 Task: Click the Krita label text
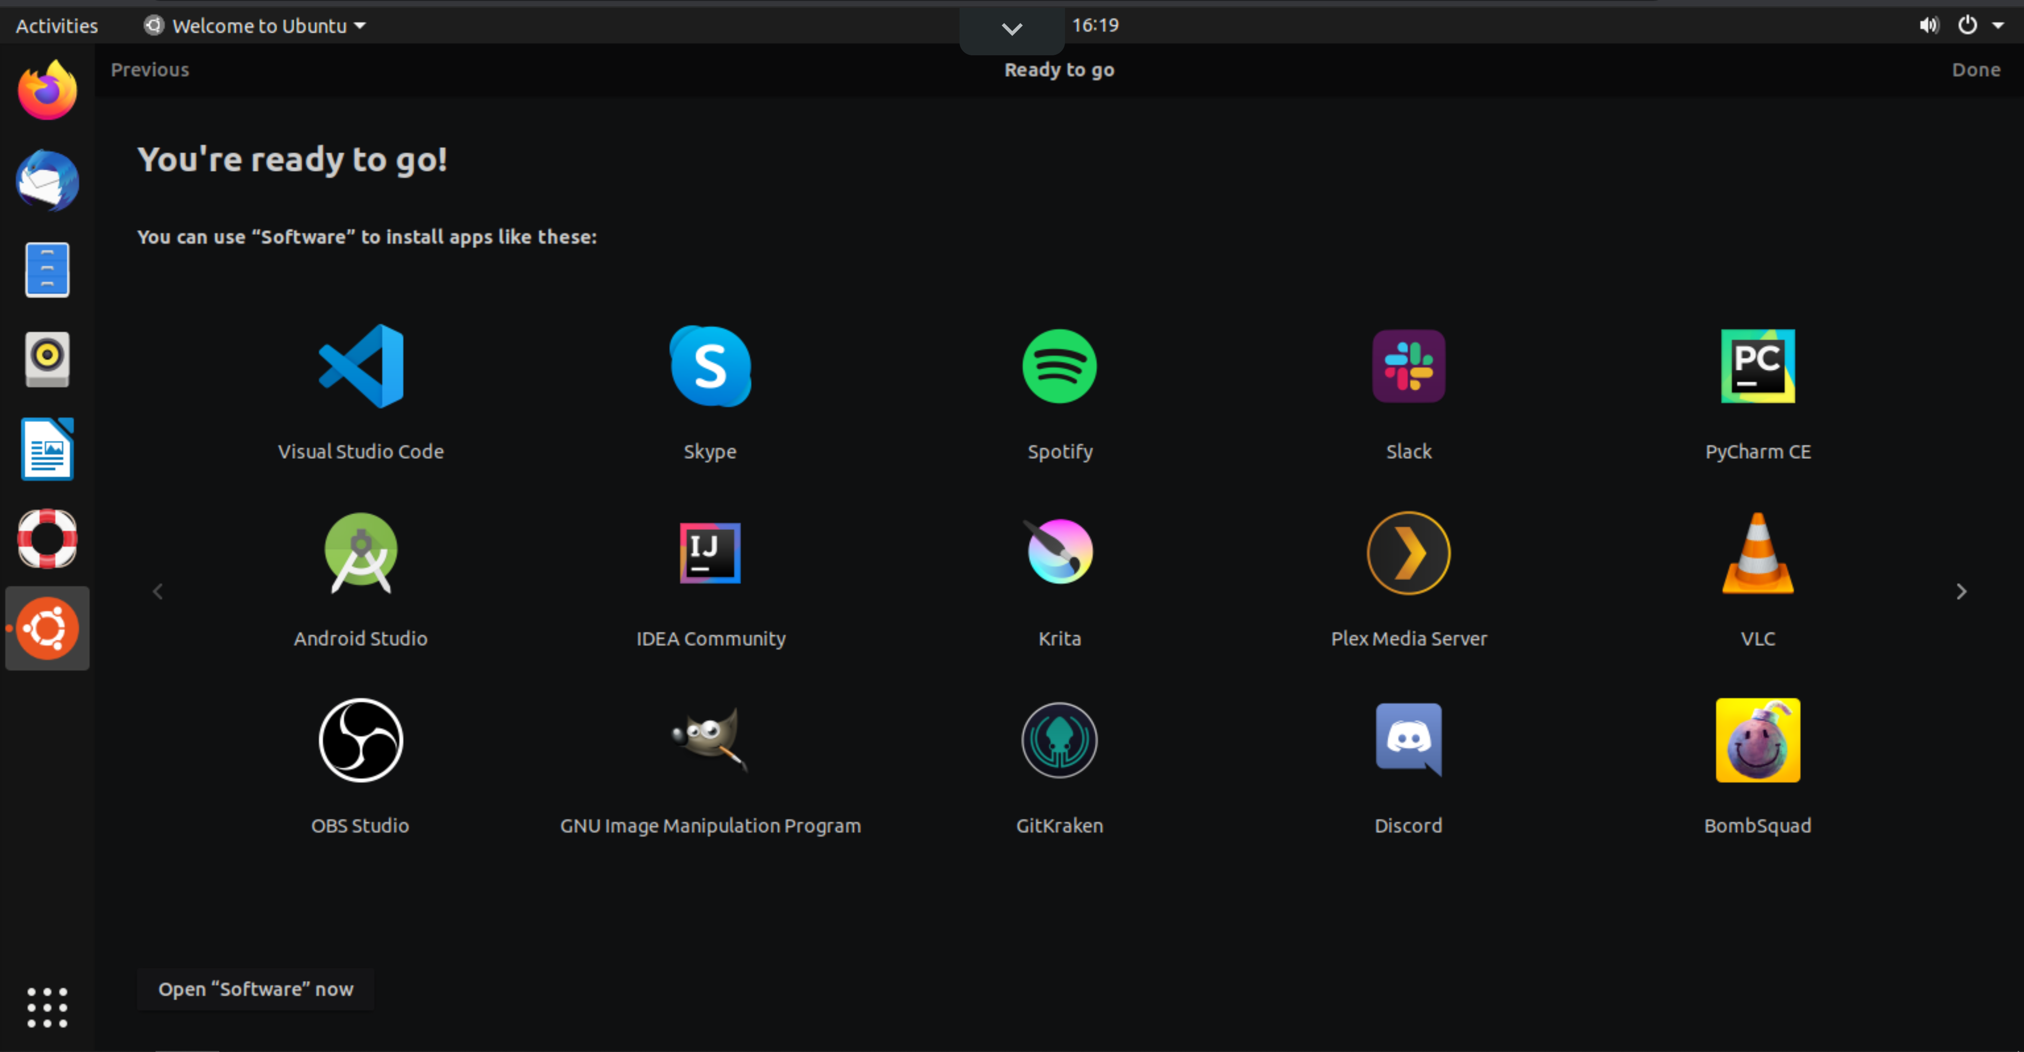(x=1059, y=638)
